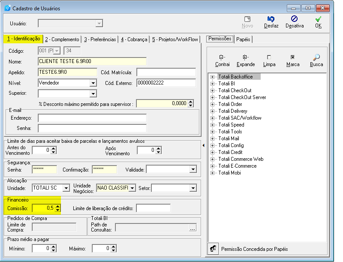The width and height of the screenshot is (343, 262).
Task: Expand the Totali CheckOut tree node
Action: point(212,90)
